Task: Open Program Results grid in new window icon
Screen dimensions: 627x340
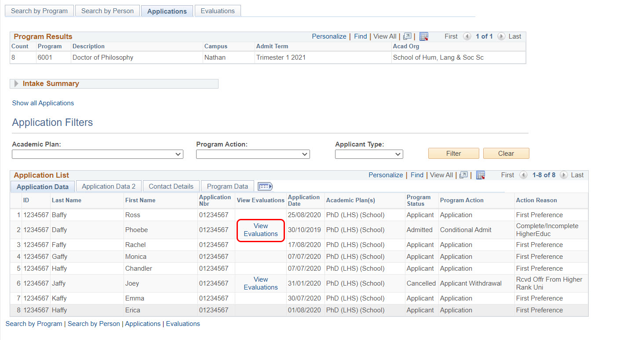Action: pos(407,36)
